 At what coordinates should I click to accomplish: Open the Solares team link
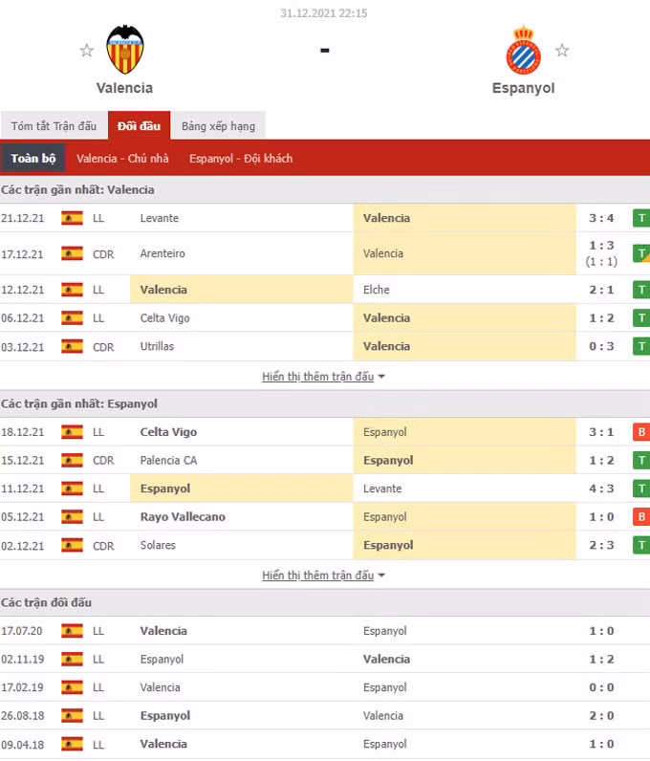click(x=158, y=545)
